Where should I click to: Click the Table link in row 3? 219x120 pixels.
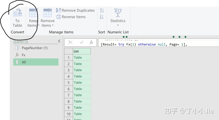(x=78, y=70)
